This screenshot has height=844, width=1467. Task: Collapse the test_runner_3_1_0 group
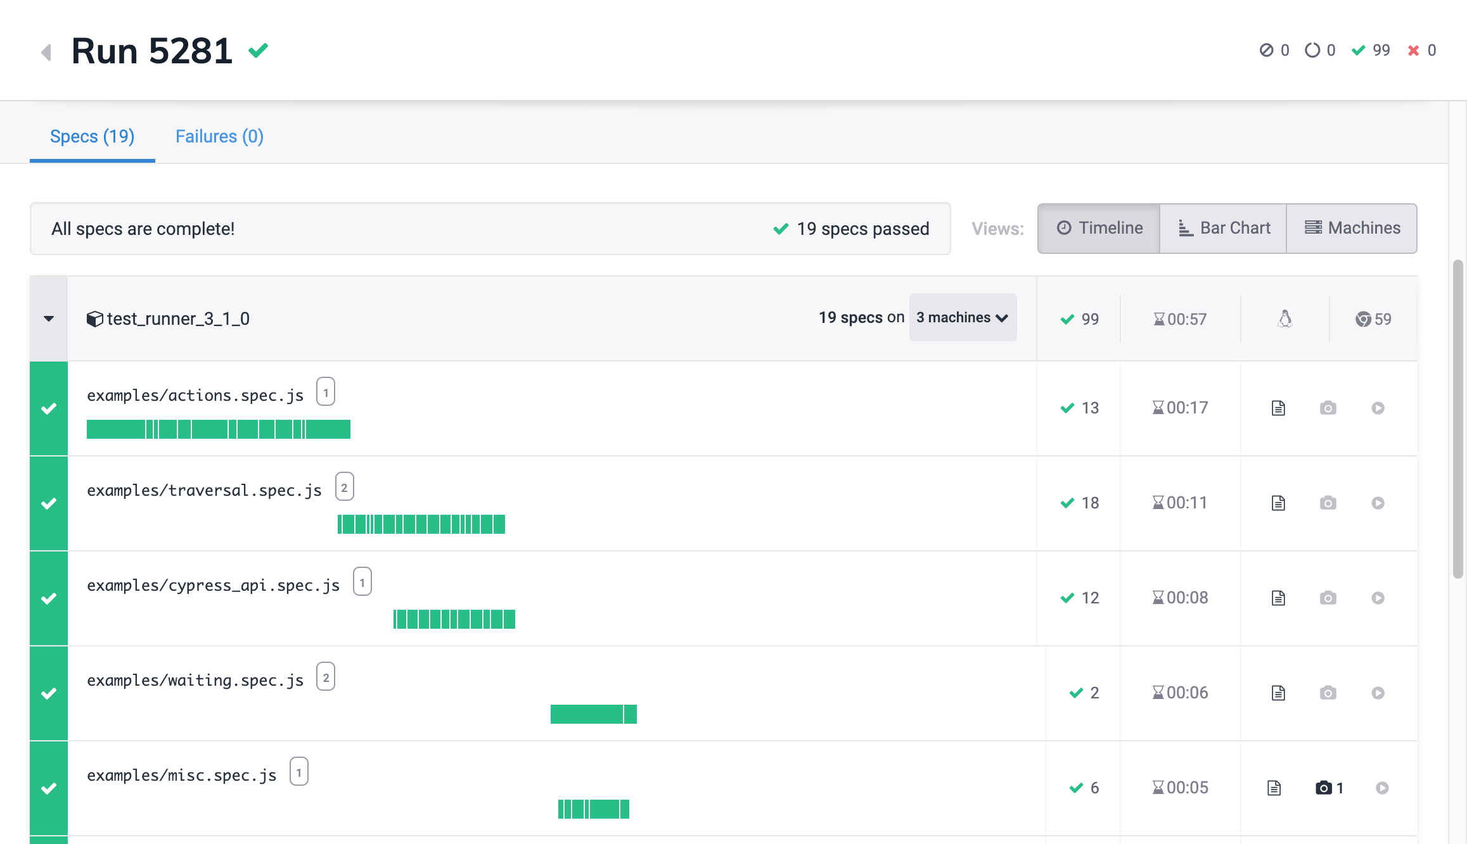[x=48, y=318]
